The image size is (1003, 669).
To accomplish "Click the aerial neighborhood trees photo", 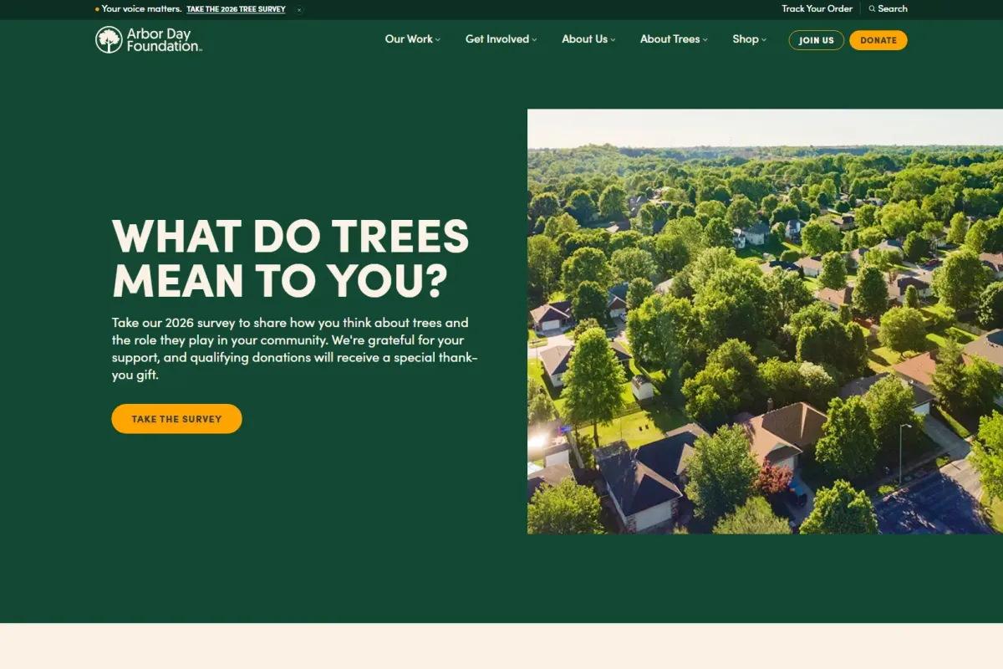I will pyautogui.click(x=765, y=321).
